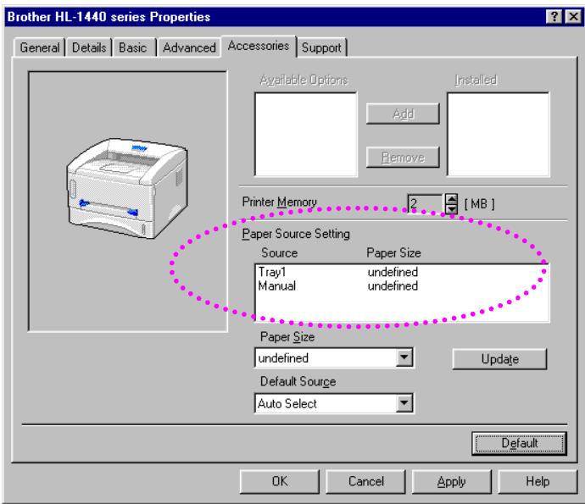
Task: Click the Accessories tab
Action: [259, 47]
